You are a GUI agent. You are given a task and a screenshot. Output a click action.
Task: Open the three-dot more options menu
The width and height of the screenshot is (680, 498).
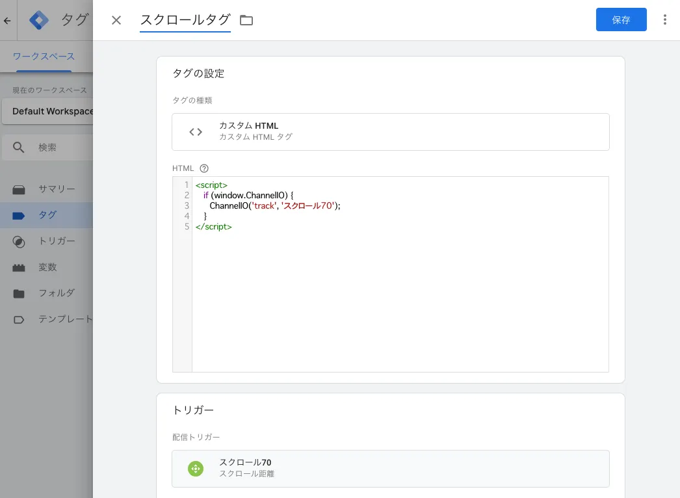(664, 20)
